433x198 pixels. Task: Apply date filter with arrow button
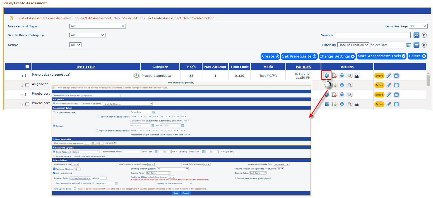click(x=416, y=45)
